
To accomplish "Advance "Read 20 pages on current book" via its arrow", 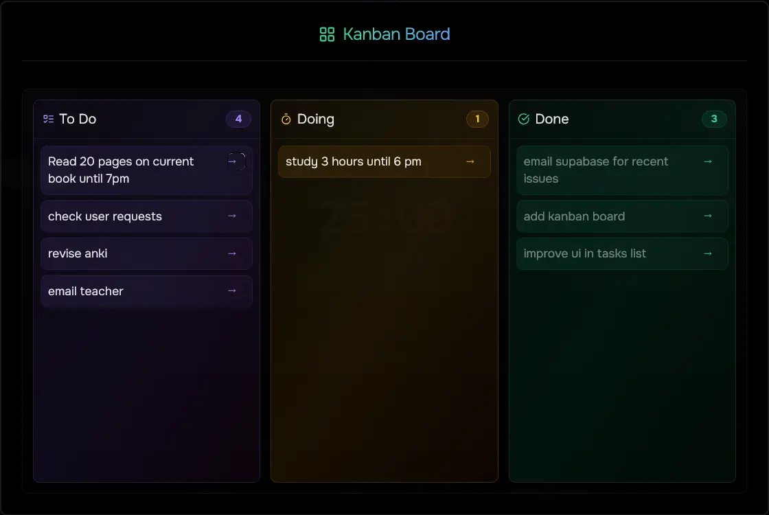I will pyautogui.click(x=231, y=160).
